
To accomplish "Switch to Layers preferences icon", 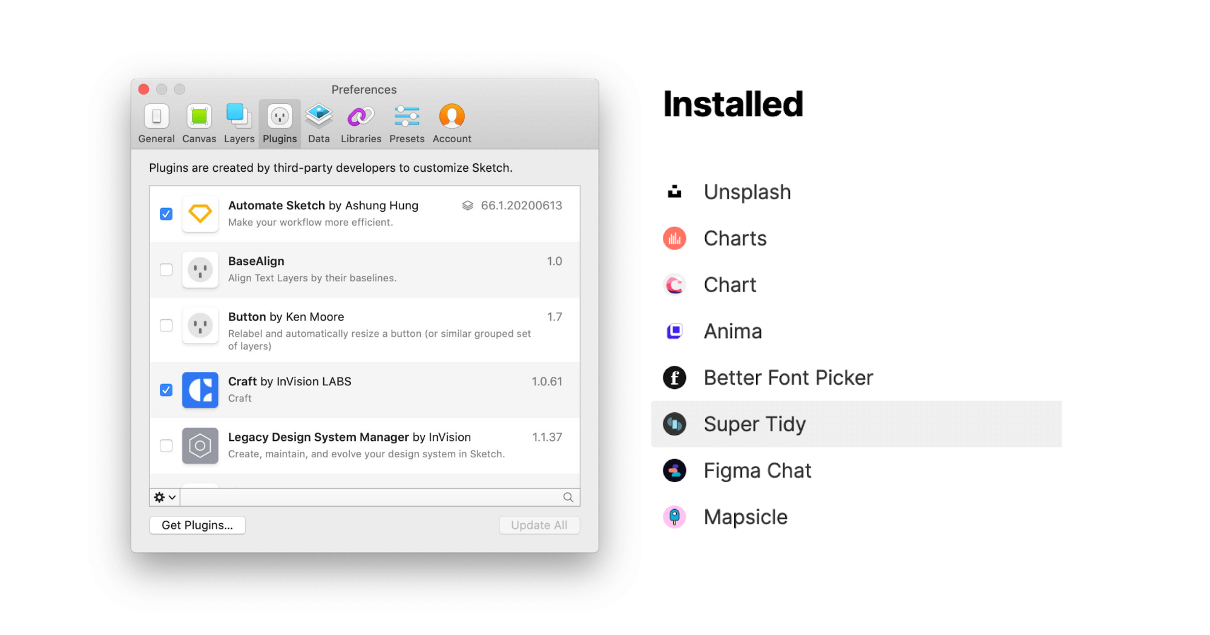I will coord(239,123).
